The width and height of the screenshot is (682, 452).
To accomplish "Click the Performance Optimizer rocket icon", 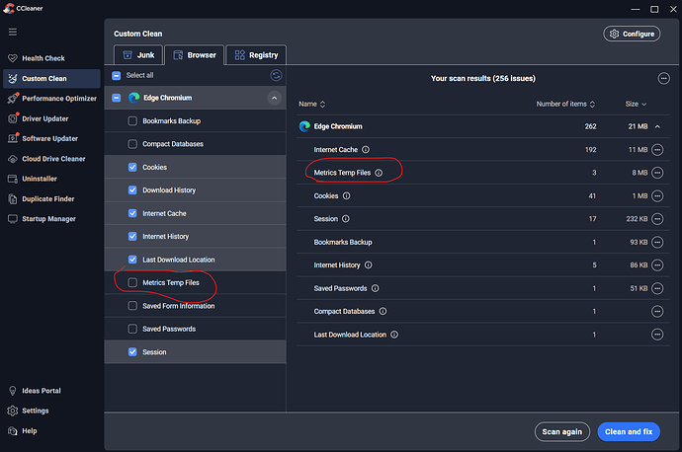I will click(x=13, y=99).
